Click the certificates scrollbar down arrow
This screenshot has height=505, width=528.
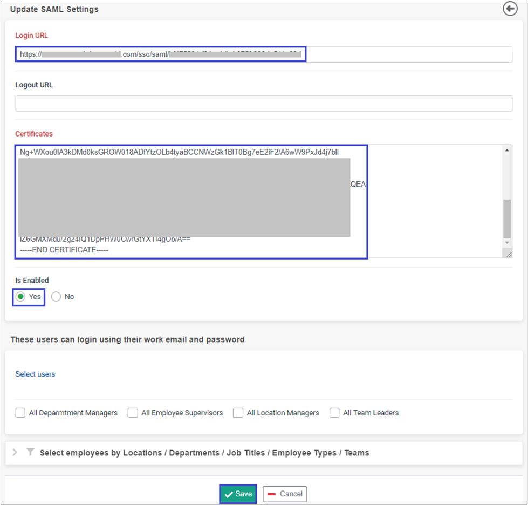pos(507,243)
